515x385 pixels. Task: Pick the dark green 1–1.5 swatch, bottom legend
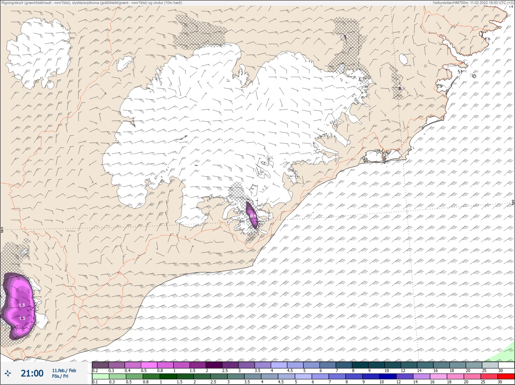tap(168, 376)
